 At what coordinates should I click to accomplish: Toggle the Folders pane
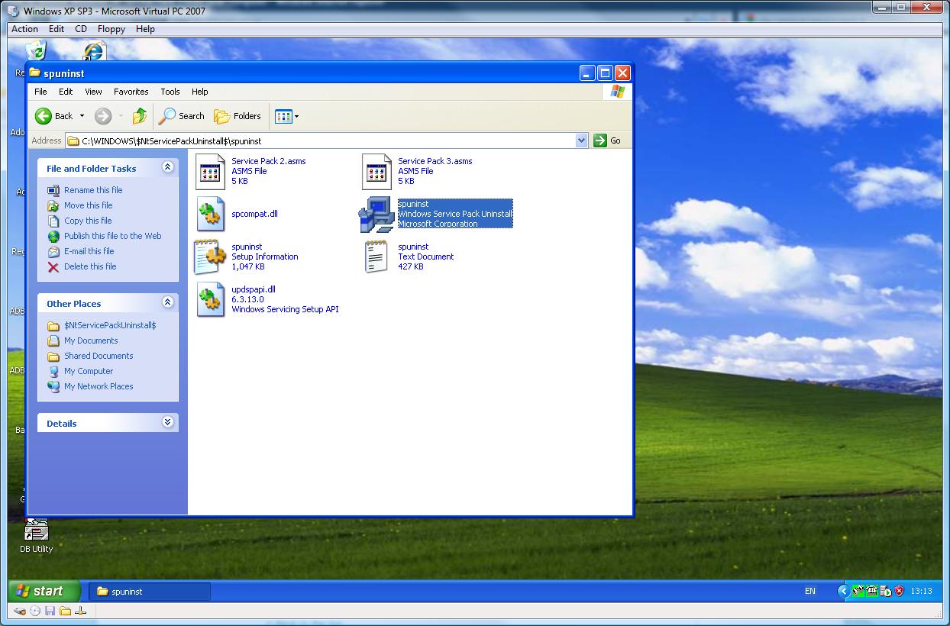tap(237, 116)
